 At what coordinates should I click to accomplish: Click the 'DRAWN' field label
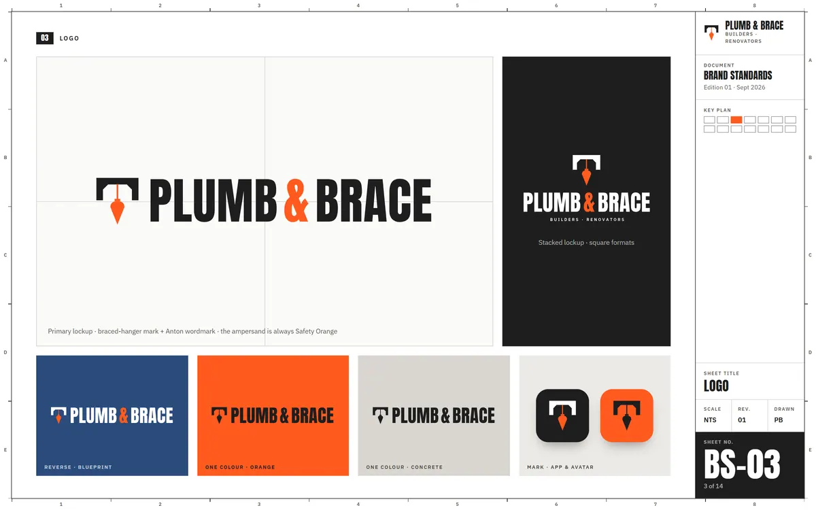coord(784,409)
